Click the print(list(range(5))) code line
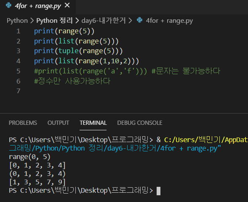The width and height of the screenshot is (248, 202). coord(76,41)
